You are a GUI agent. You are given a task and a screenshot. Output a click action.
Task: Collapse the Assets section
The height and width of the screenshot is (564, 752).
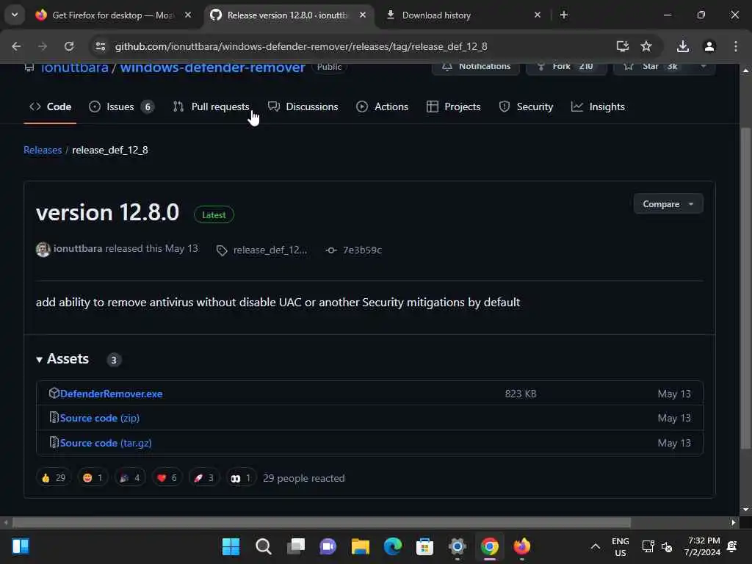63,359
